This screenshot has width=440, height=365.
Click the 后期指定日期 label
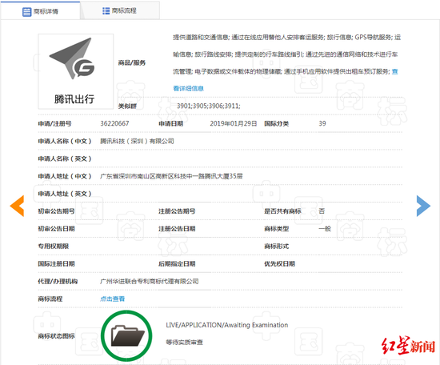pyautogui.click(x=177, y=263)
